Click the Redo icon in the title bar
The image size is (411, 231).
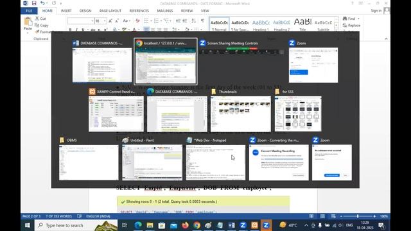point(54,3)
